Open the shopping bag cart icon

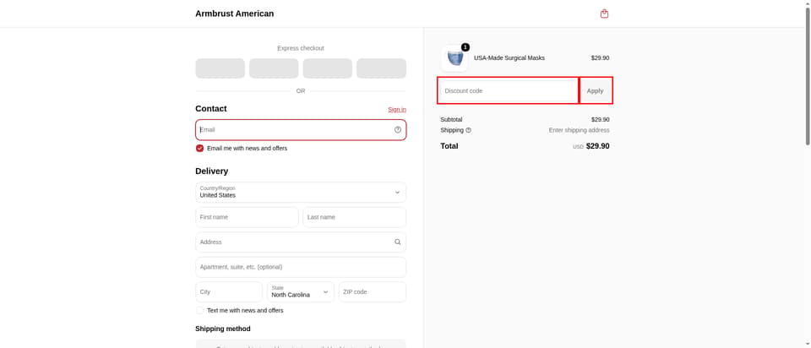[x=604, y=14]
